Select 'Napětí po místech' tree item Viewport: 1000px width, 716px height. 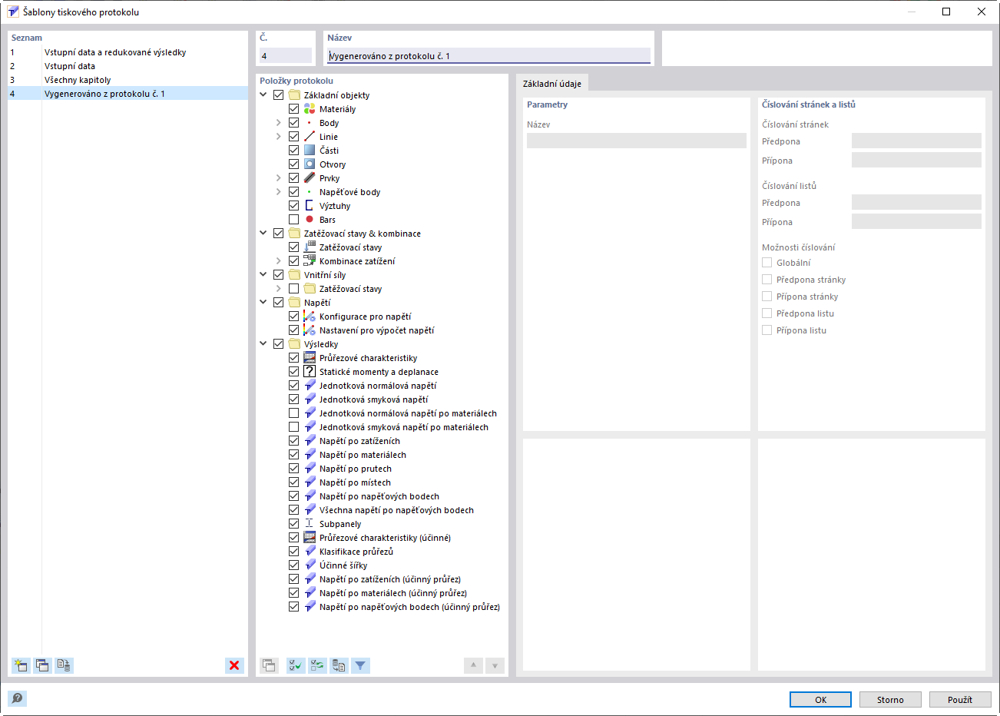pyautogui.click(x=355, y=482)
